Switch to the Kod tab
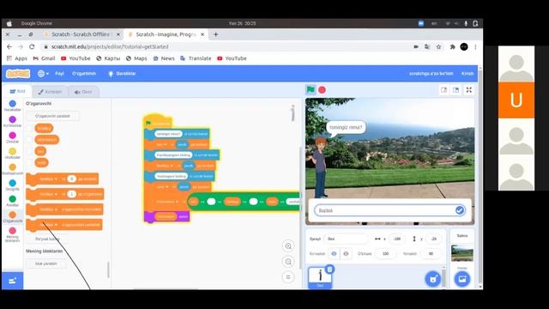The height and width of the screenshot is (309, 549). pyautogui.click(x=17, y=92)
